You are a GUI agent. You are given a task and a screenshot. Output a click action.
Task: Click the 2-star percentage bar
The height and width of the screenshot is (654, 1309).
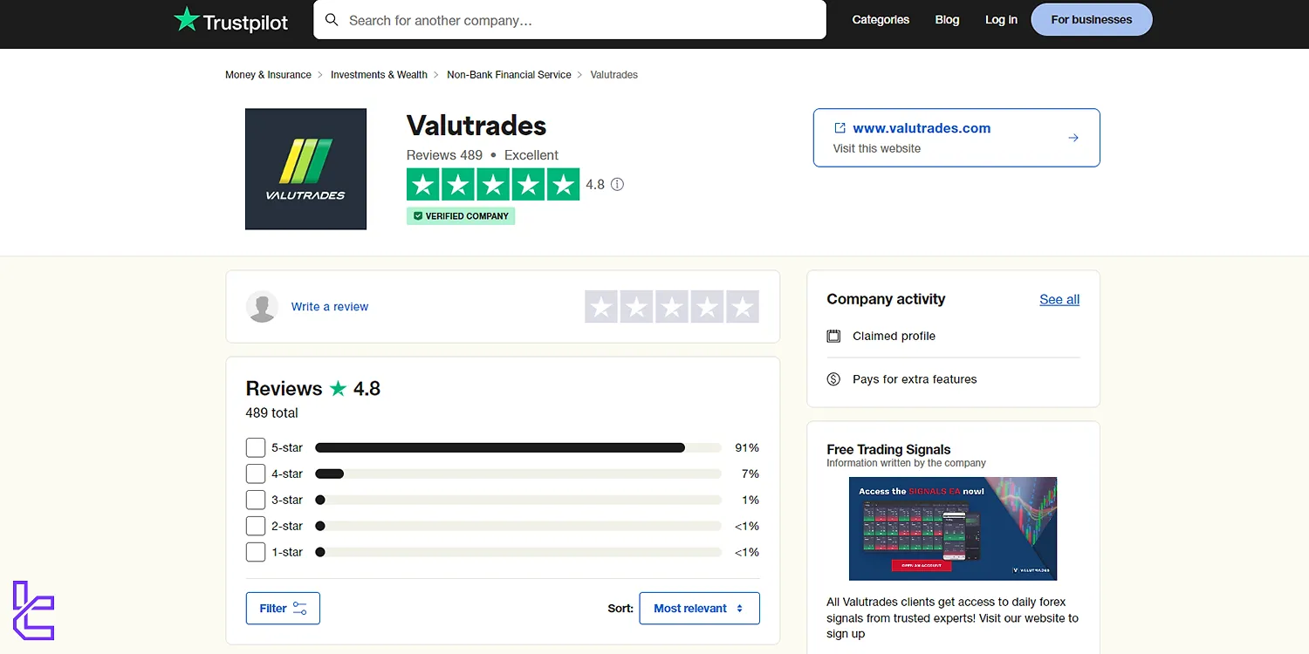(x=518, y=526)
